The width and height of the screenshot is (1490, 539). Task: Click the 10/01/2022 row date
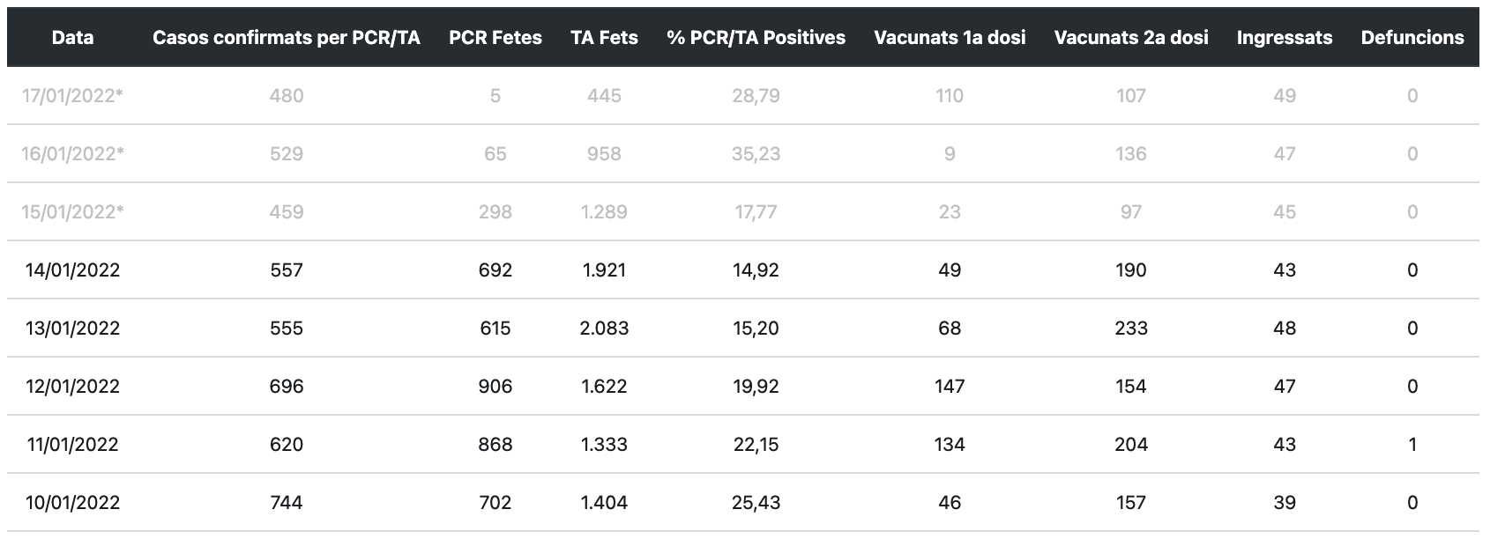point(72,503)
